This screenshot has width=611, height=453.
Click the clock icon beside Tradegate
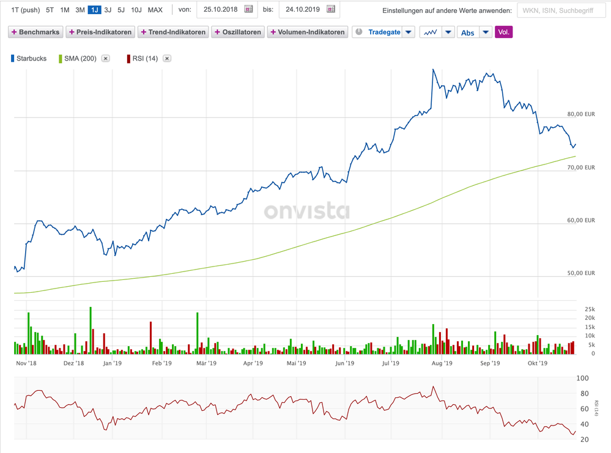[359, 32]
